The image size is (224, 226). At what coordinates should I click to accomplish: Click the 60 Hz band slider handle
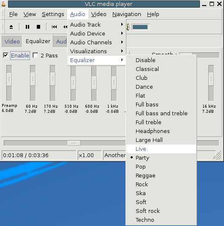click(33, 79)
